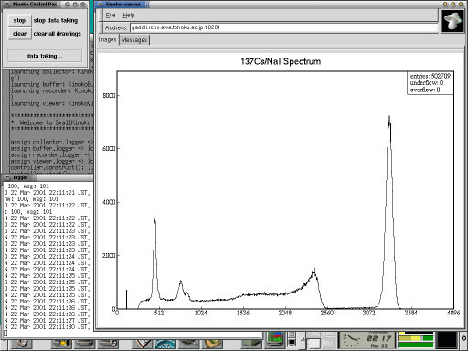Screen dimensions: 468x351
Task: Click the 2000 y-axis label
Action: [x=109, y=255]
